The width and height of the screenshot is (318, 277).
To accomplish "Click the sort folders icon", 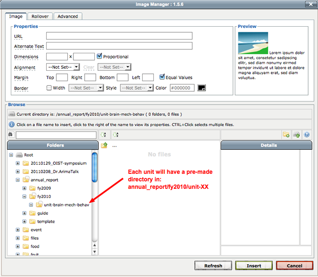I will (x=104, y=135).
